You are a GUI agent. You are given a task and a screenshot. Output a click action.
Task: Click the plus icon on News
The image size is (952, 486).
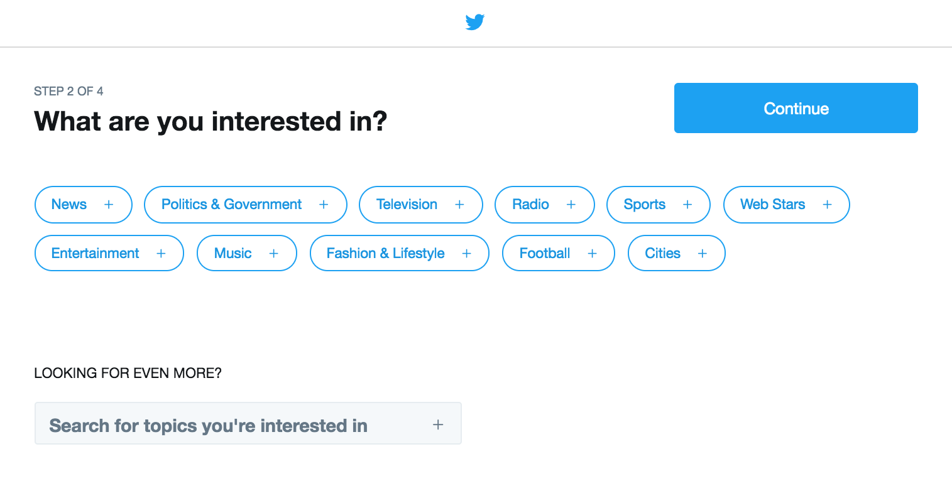tap(109, 205)
